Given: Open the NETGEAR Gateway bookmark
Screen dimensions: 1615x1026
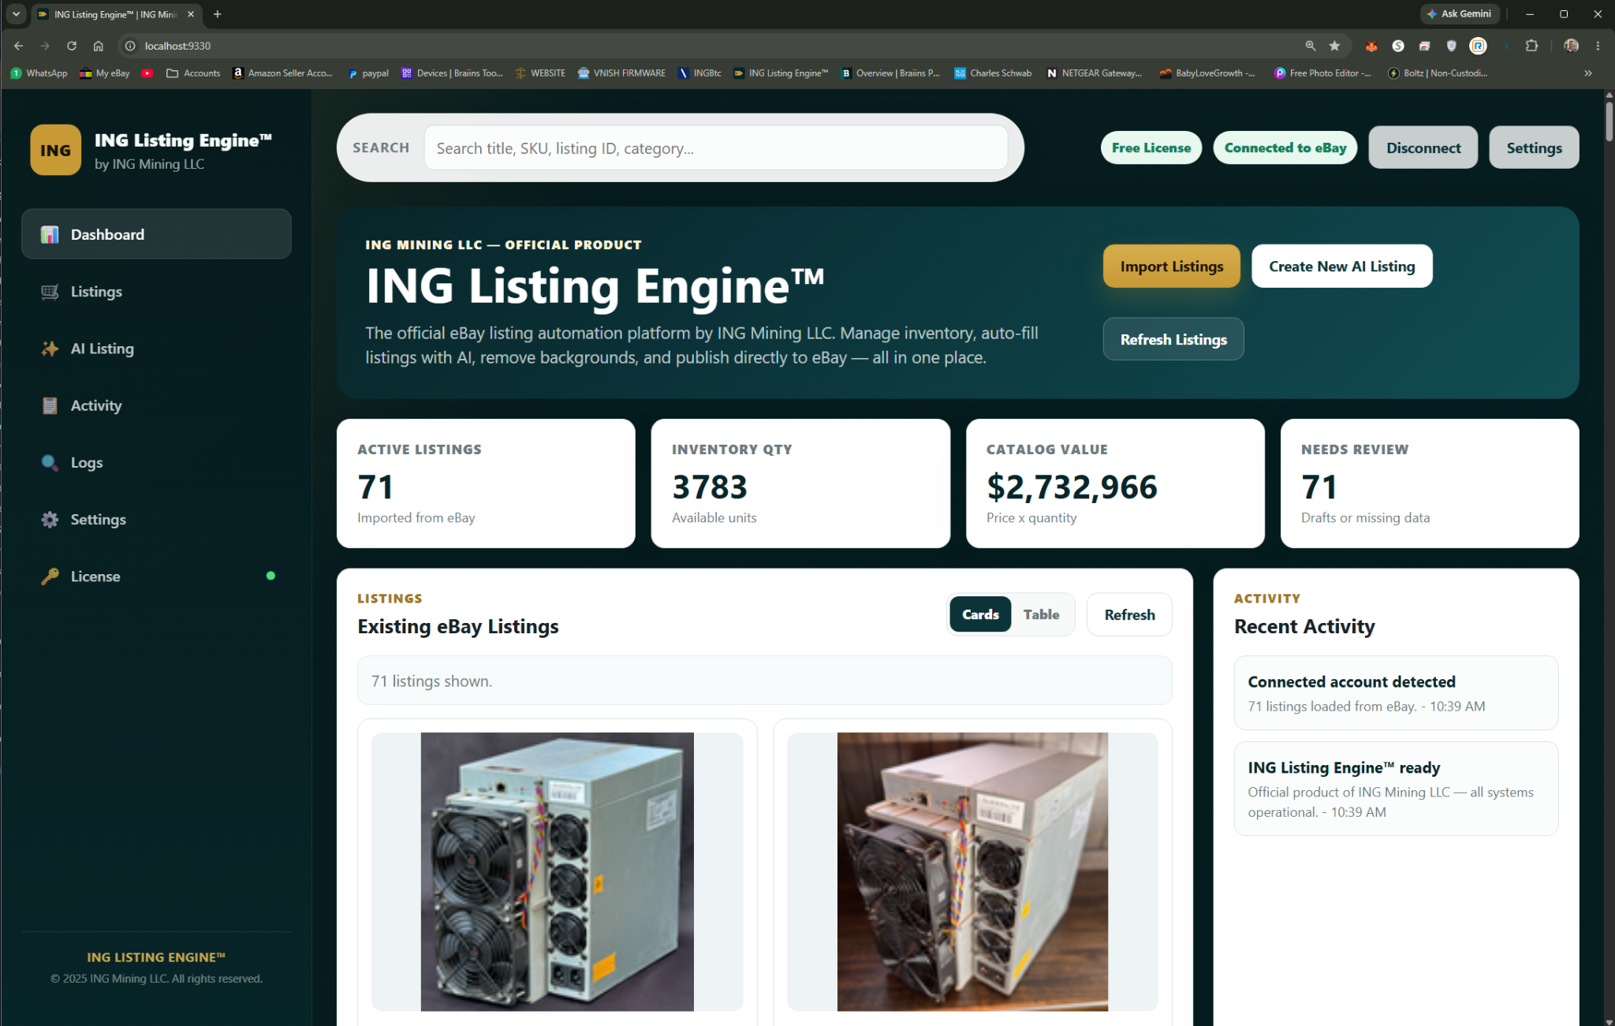Looking at the screenshot, I should (1094, 73).
